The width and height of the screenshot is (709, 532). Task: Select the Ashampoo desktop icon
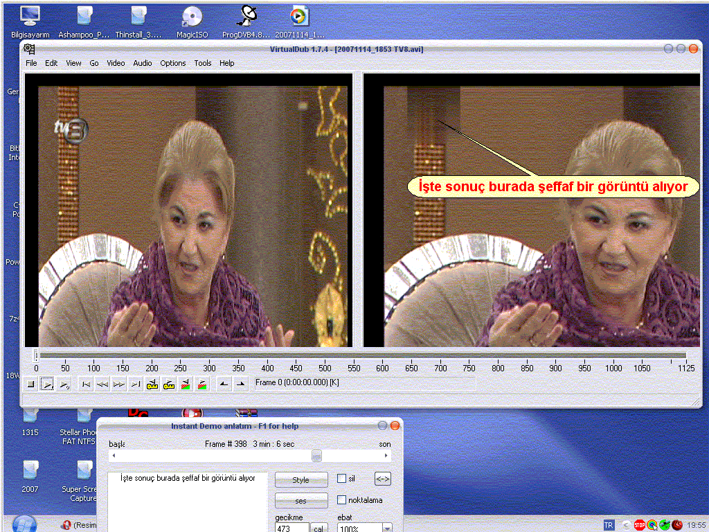[84, 21]
